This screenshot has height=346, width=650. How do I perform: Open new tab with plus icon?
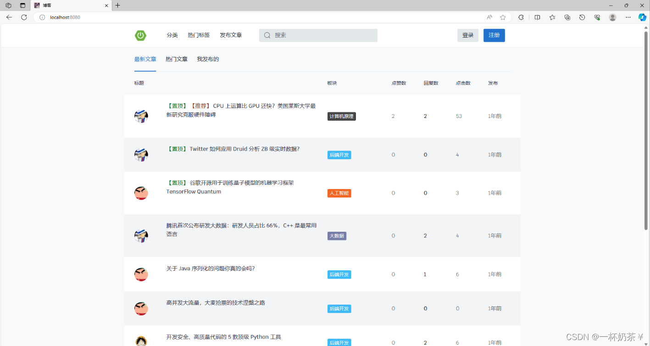coord(117,6)
